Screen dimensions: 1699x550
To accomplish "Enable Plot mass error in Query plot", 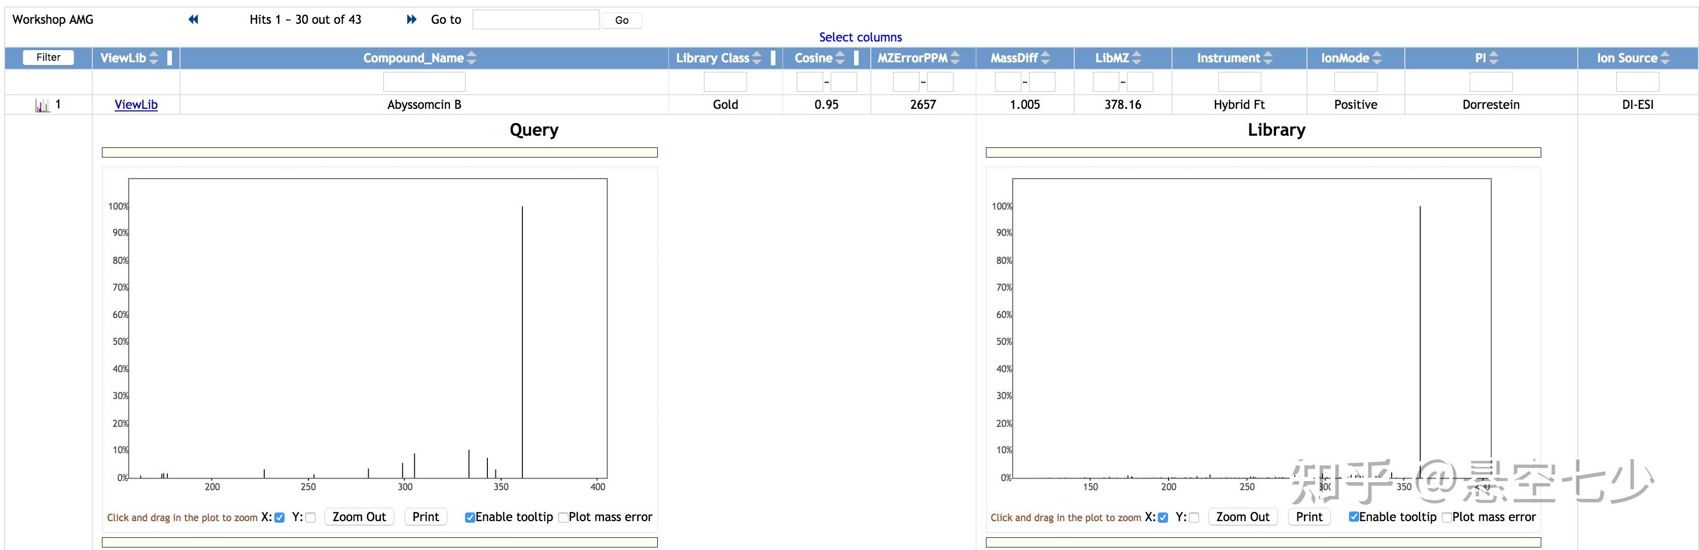I will pyautogui.click(x=563, y=518).
